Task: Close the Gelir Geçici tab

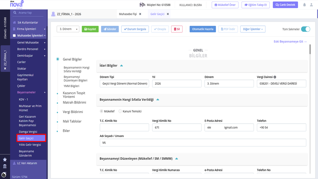Action: point(168,14)
